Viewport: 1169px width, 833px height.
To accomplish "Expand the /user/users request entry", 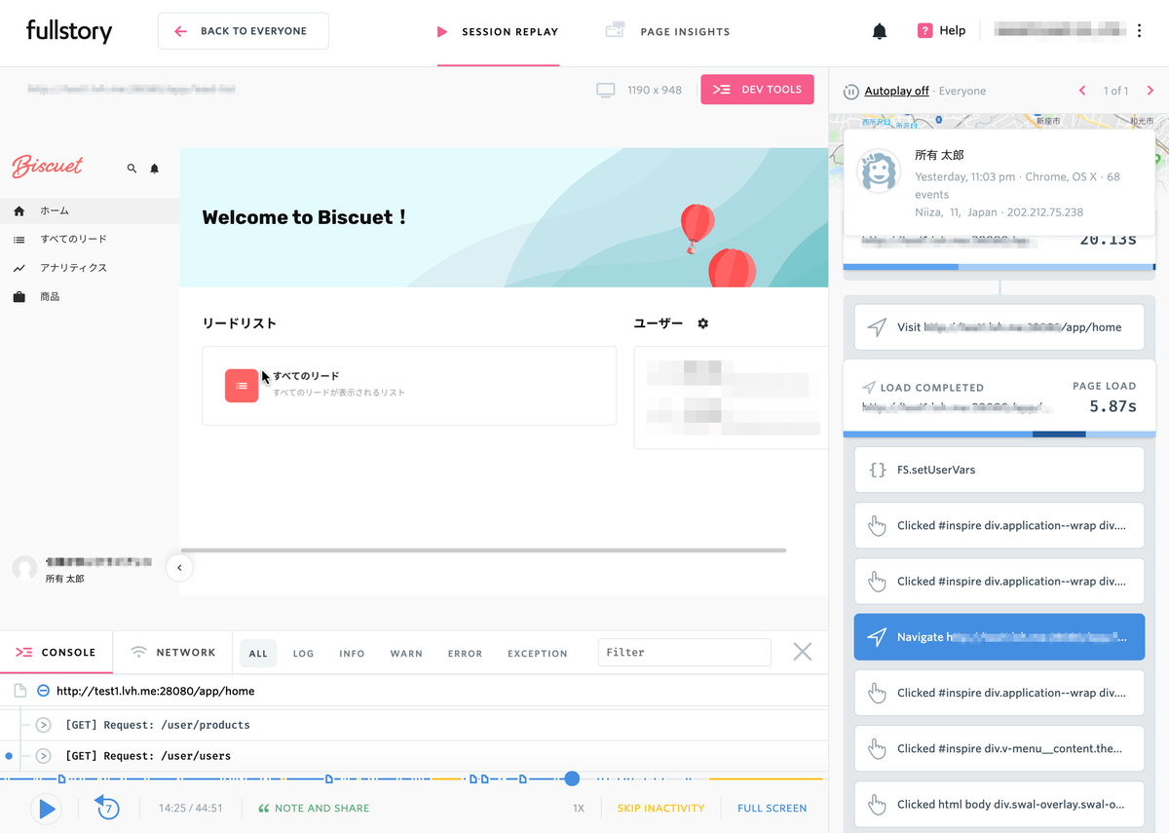I will click(x=43, y=756).
